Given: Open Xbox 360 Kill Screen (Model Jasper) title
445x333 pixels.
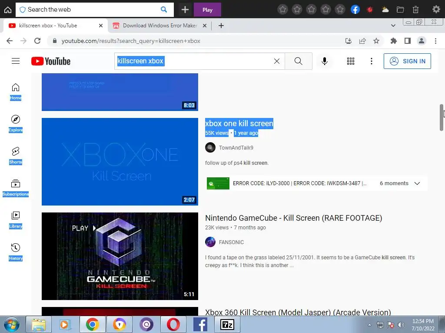Looking at the screenshot, I should (298, 312).
